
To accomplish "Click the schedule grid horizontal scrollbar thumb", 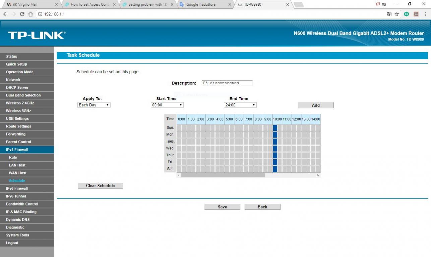I will point(223,175).
